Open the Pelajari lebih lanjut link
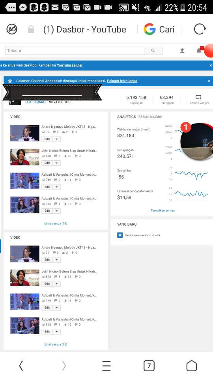Screen dimensions: 213x380 (x=122, y=81)
